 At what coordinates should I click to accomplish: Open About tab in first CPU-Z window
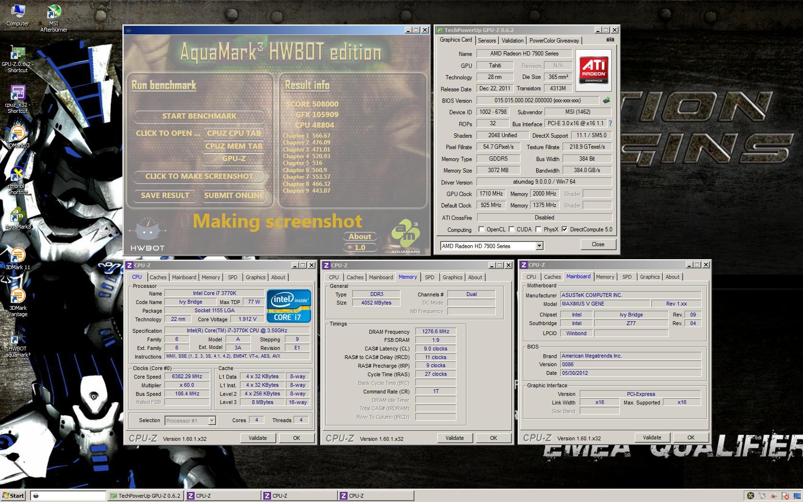coord(278,277)
